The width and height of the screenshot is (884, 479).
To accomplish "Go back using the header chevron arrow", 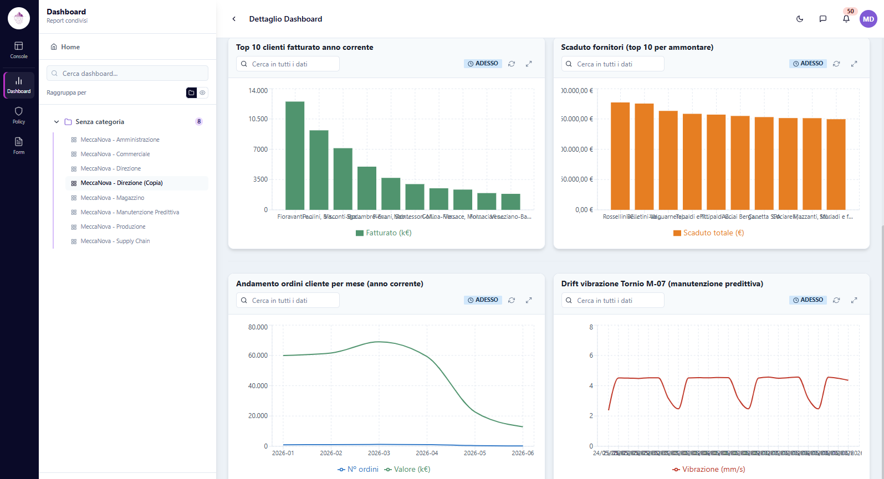I will [234, 19].
